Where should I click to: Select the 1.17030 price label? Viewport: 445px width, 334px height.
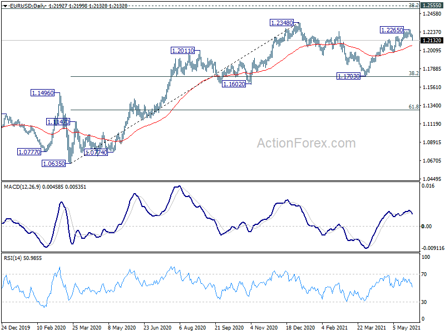coord(348,76)
